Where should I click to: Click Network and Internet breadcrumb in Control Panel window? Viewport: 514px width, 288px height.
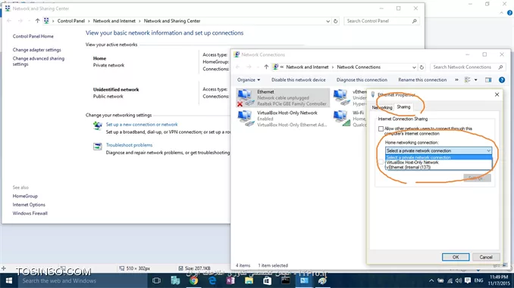(114, 21)
